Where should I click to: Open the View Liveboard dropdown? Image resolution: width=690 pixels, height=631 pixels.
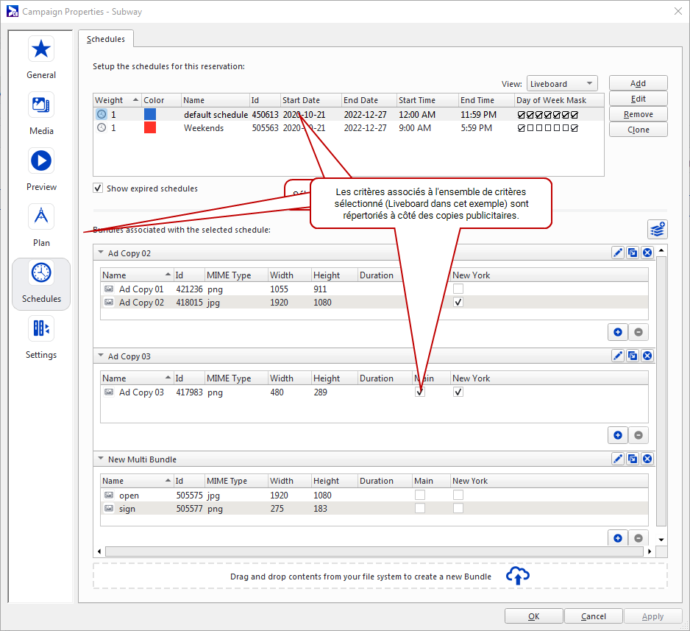tap(562, 84)
